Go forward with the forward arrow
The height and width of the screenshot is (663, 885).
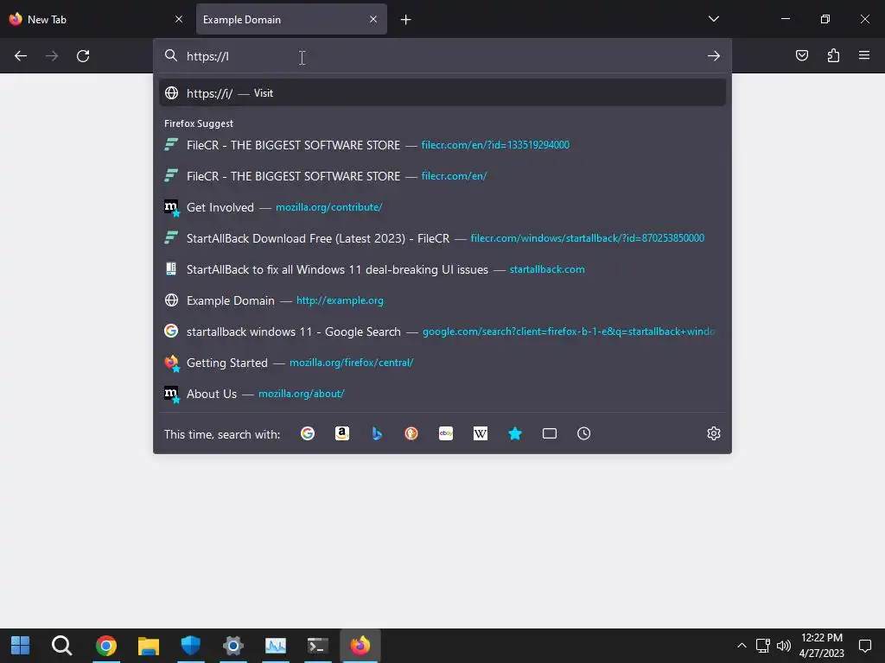click(52, 56)
